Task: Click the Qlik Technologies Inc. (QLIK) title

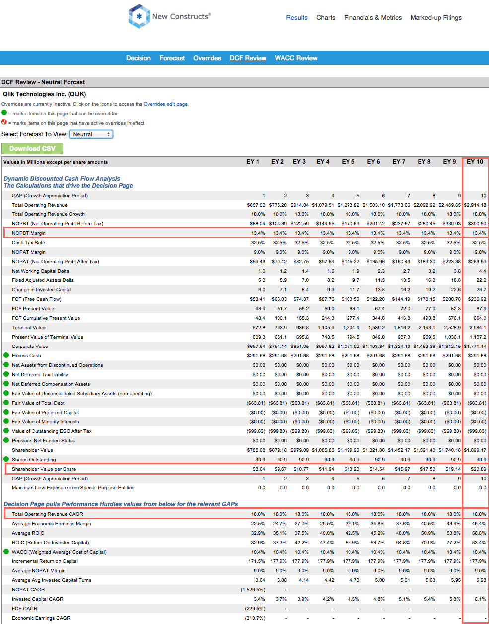Action: [x=44, y=94]
